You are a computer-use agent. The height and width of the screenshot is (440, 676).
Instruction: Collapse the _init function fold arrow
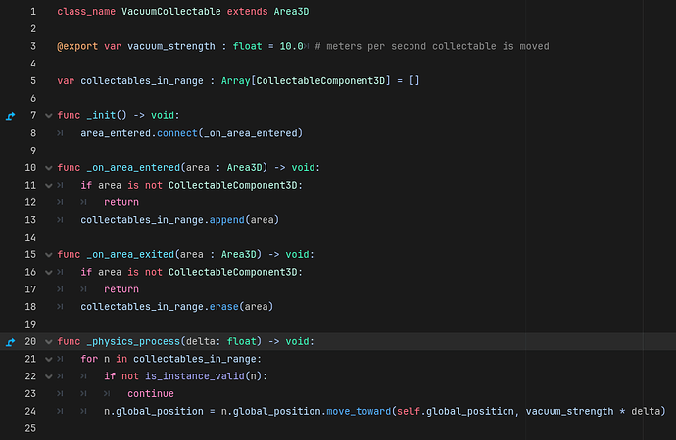coord(49,116)
